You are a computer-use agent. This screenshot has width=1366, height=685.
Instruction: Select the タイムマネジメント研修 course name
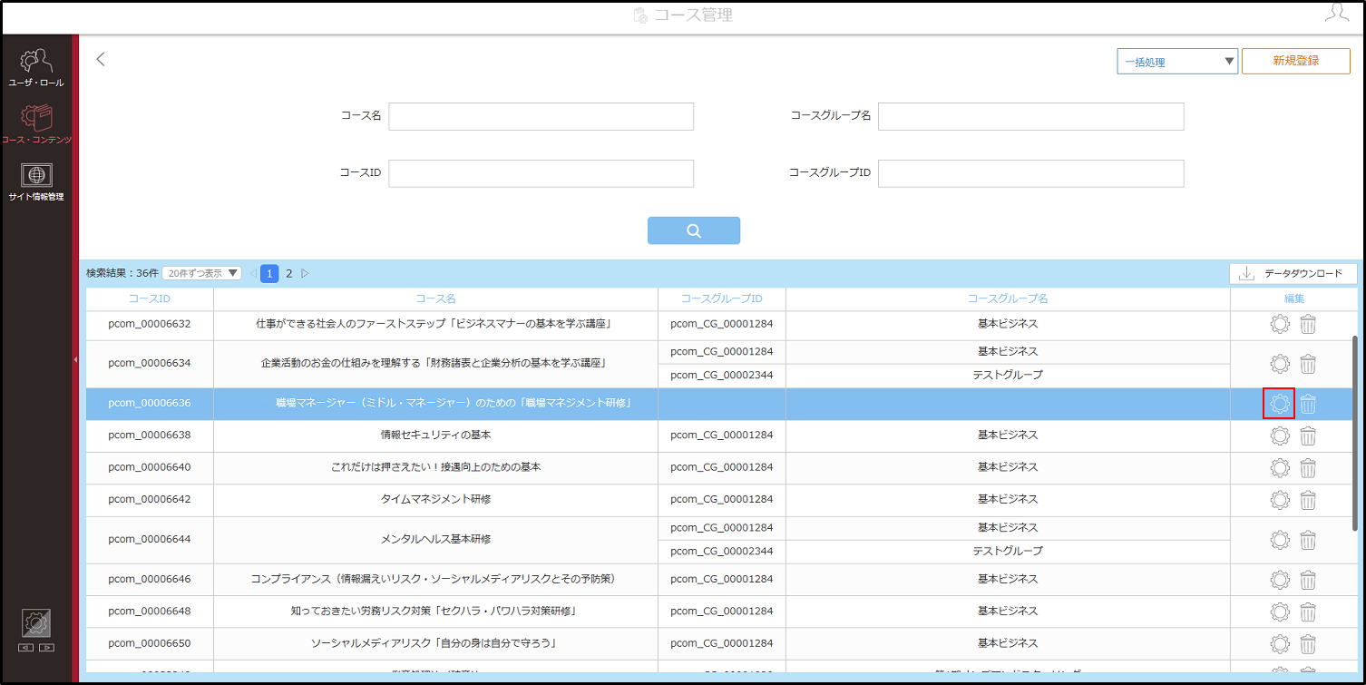click(435, 499)
